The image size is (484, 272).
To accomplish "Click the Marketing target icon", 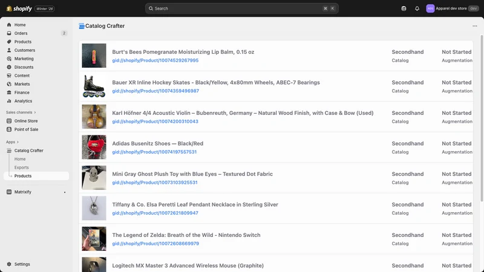I will 9,59.
